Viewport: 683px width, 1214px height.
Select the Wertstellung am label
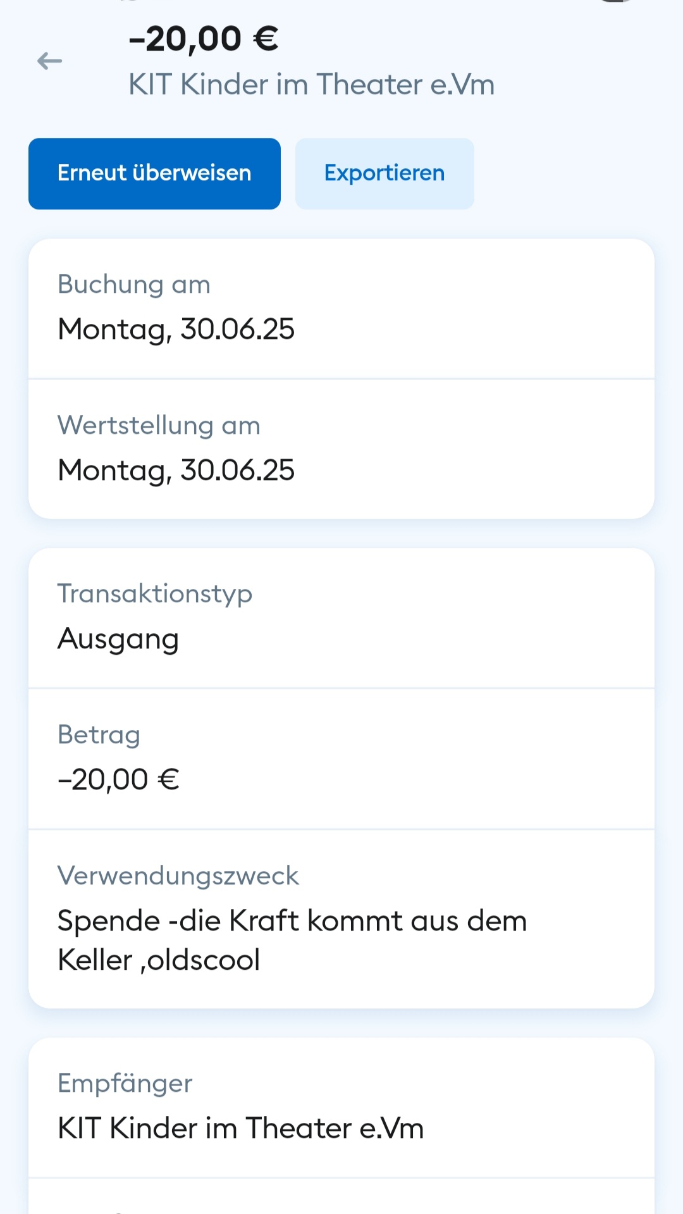point(159,426)
